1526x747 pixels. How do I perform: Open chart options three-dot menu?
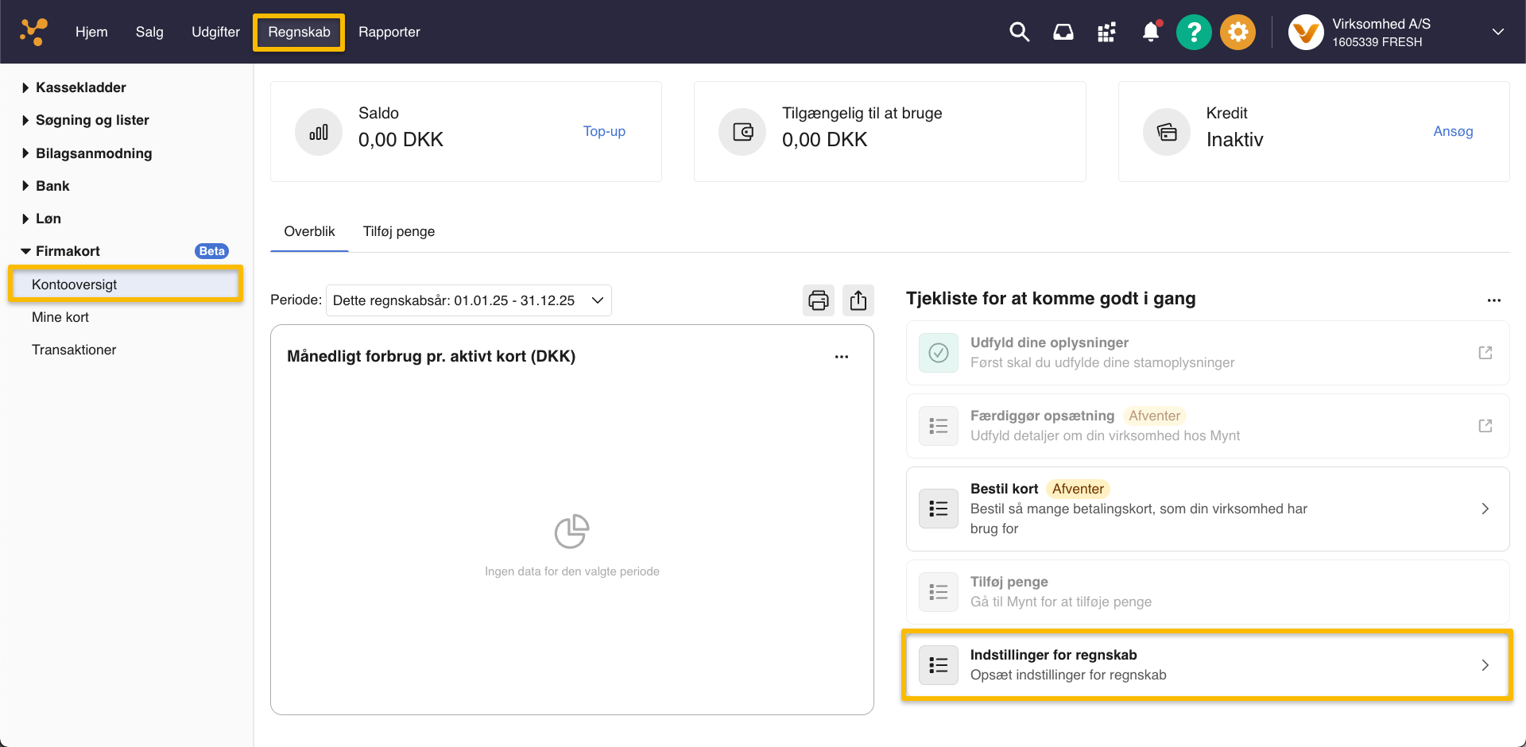[x=841, y=357]
